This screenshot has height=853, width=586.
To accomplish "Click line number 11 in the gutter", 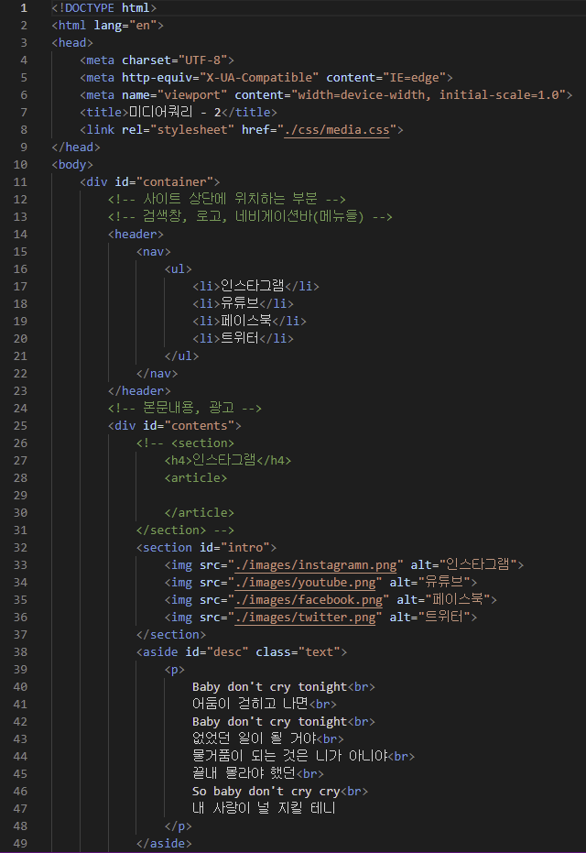I will click(20, 182).
